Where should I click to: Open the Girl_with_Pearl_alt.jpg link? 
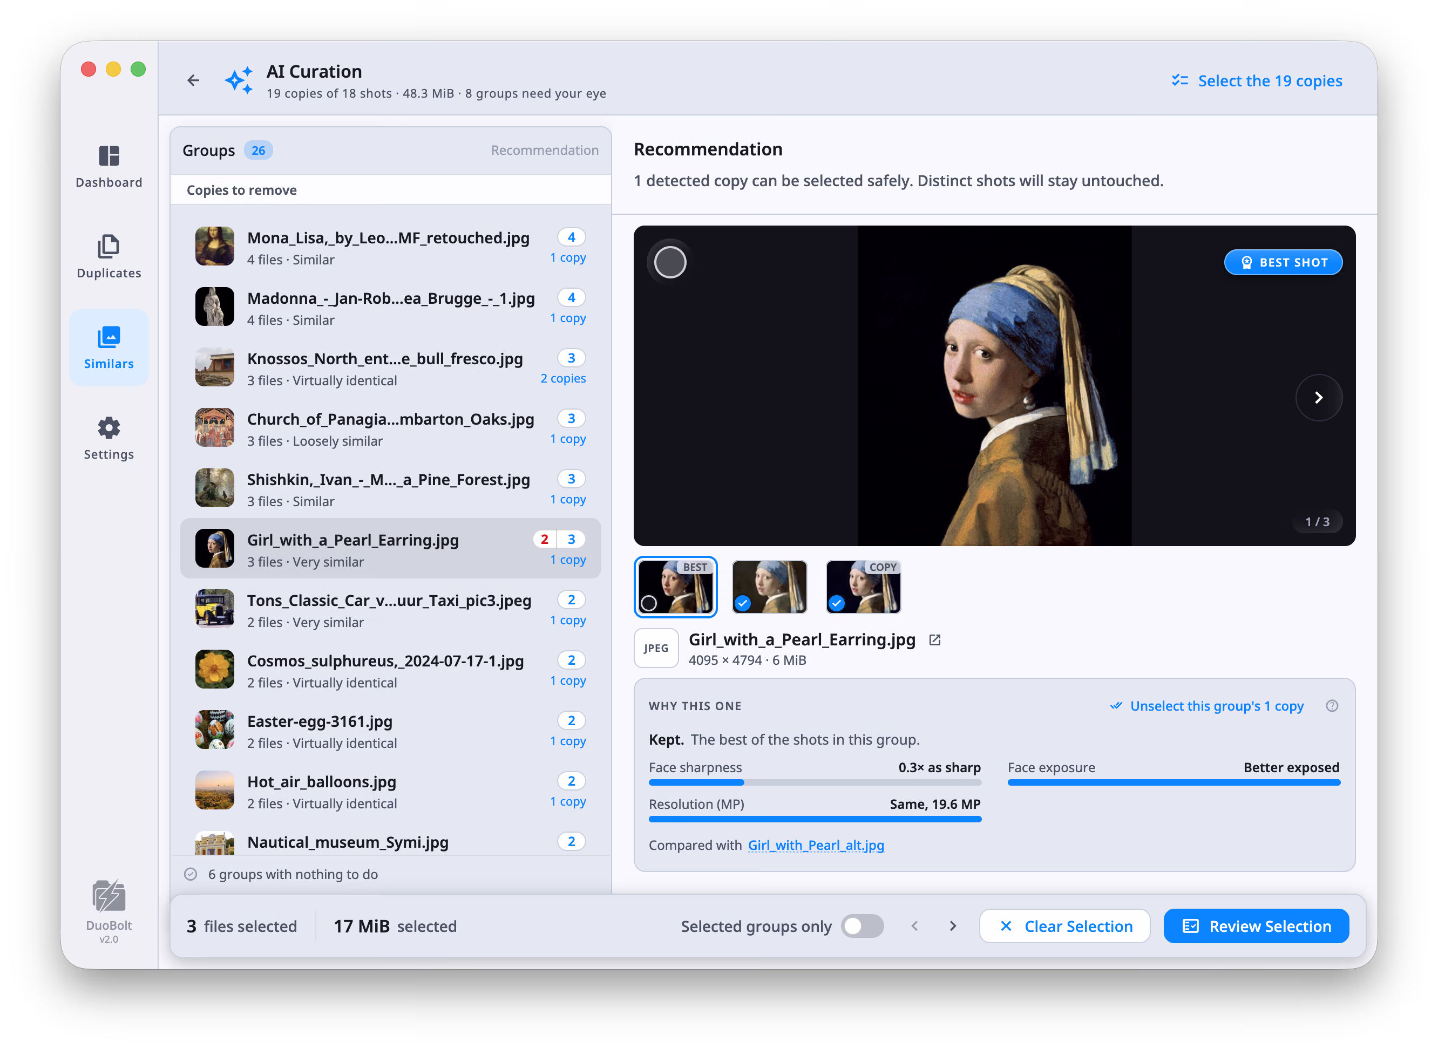[x=816, y=845]
